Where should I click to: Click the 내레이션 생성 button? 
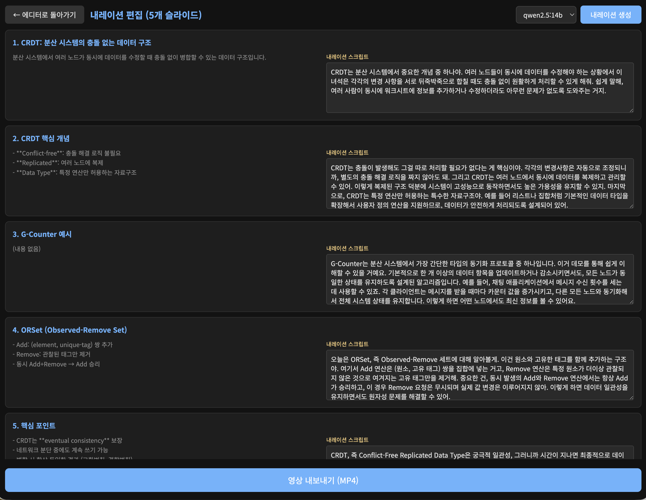610,15
